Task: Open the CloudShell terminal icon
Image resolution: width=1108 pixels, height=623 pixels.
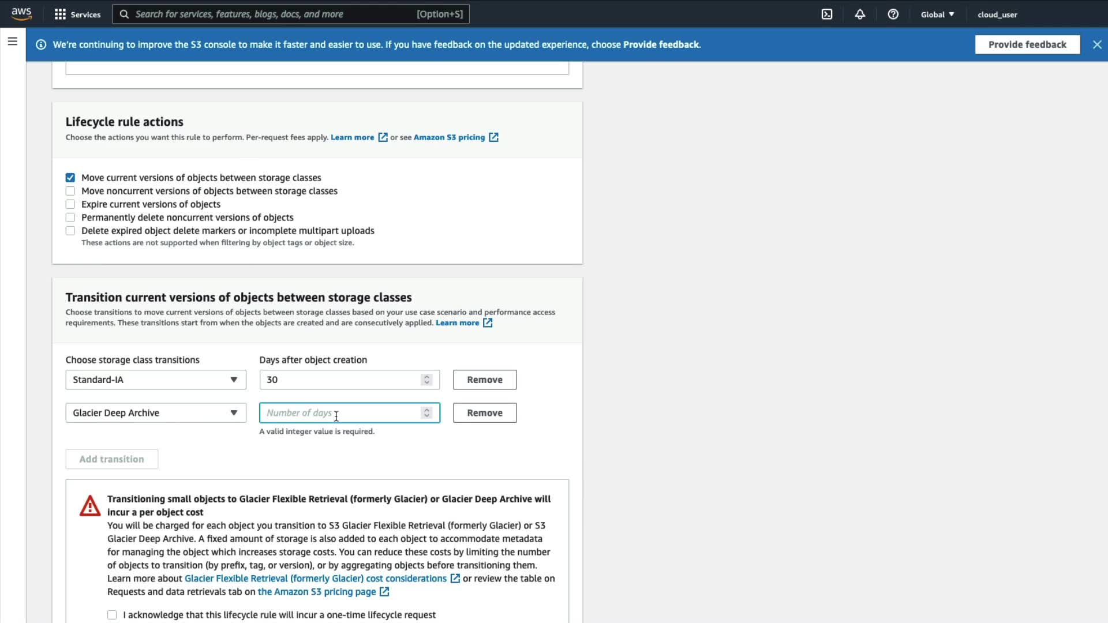Action: (826, 14)
